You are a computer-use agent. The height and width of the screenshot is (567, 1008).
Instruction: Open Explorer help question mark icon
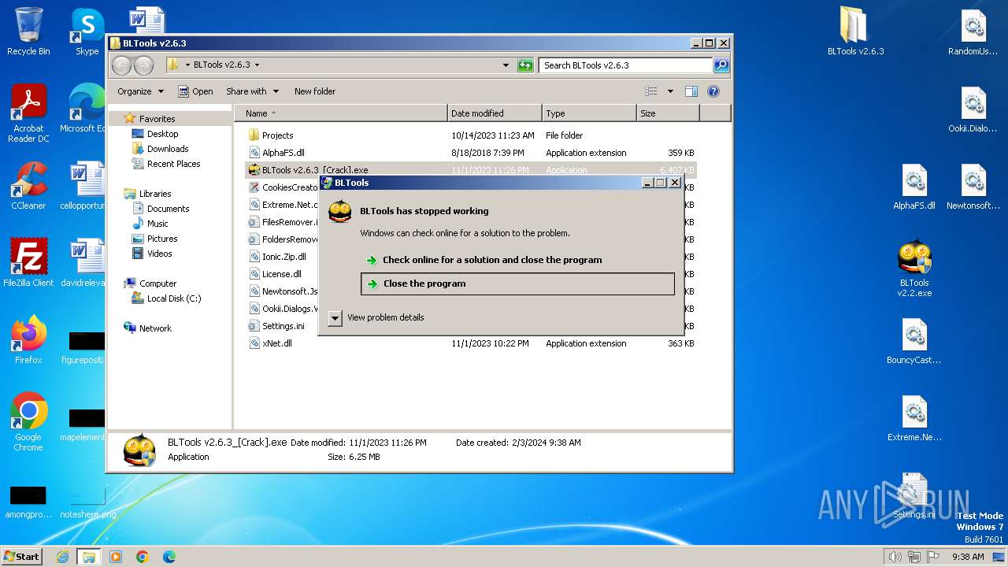point(713,91)
